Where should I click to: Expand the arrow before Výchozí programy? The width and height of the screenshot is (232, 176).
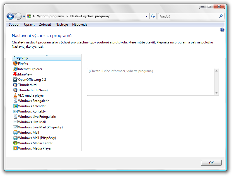[x=34, y=16]
